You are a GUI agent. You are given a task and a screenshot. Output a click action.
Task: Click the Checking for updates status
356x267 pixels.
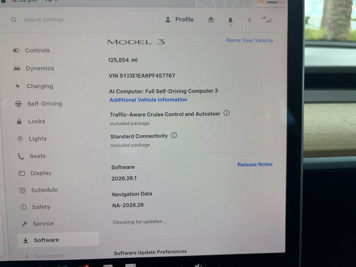pyautogui.click(x=139, y=222)
